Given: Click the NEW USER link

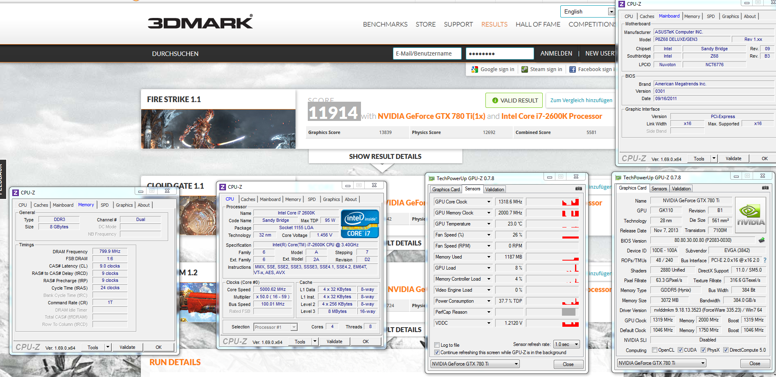Looking at the screenshot, I should 600,54.
